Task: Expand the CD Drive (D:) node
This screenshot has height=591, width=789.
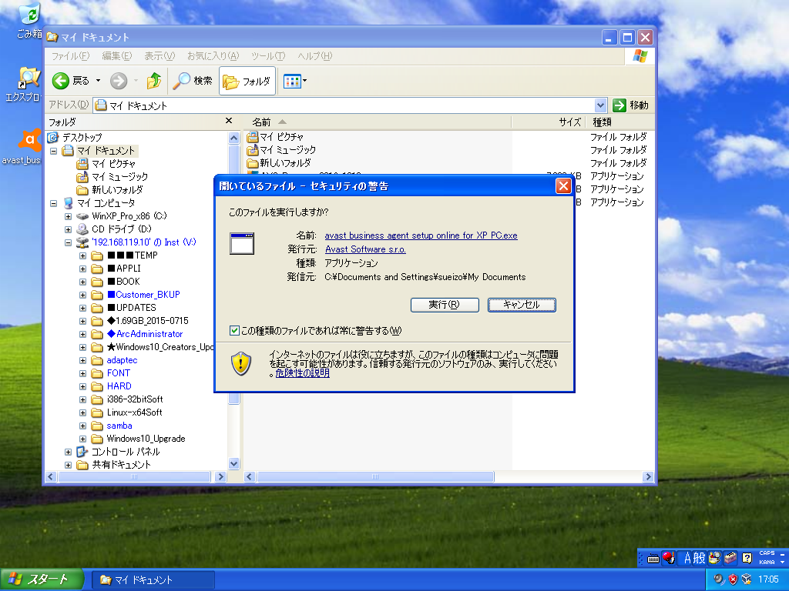Action: [68, 229]
